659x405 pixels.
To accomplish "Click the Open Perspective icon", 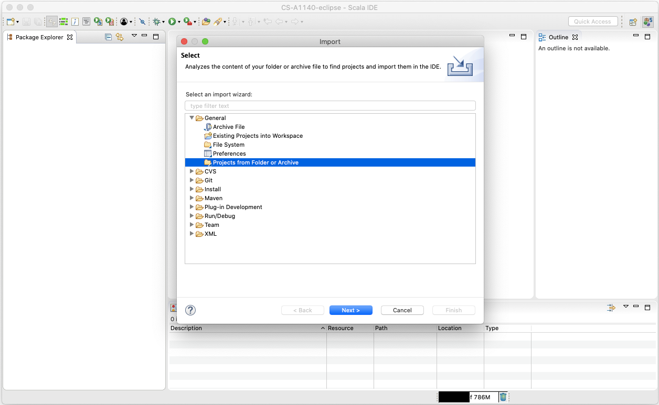I will click(x=633, y=21).
